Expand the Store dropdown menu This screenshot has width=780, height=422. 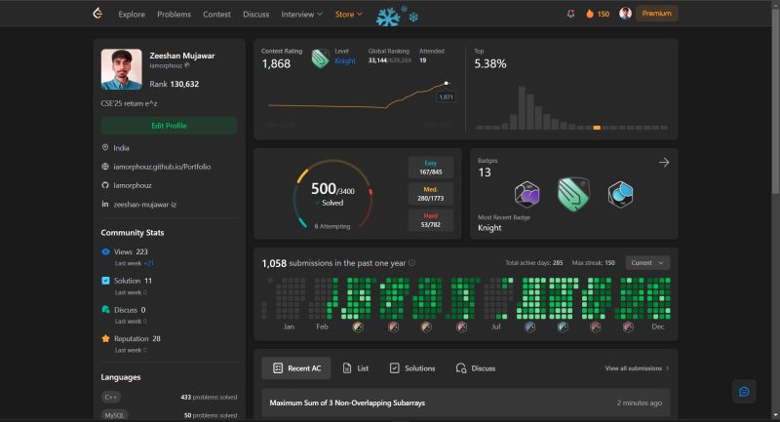coord(348,15)
